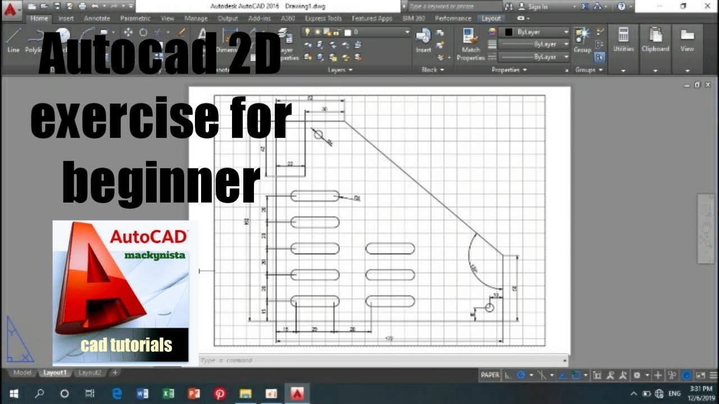Click black color swatch beside ByLayer
Screen dimensions: 719x404
point(509,32)
